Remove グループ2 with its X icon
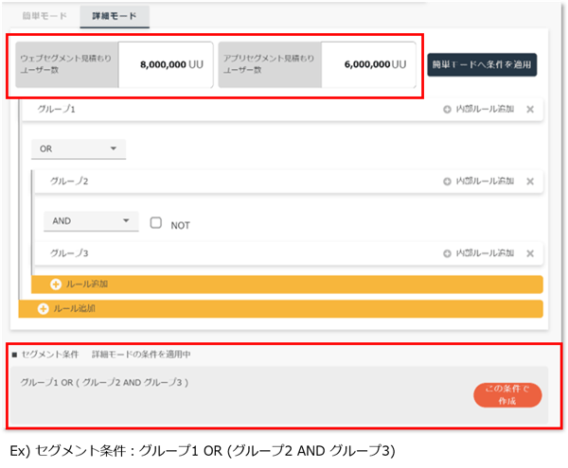The height and width of the screenshot is (468, 568). coord(529,181)
